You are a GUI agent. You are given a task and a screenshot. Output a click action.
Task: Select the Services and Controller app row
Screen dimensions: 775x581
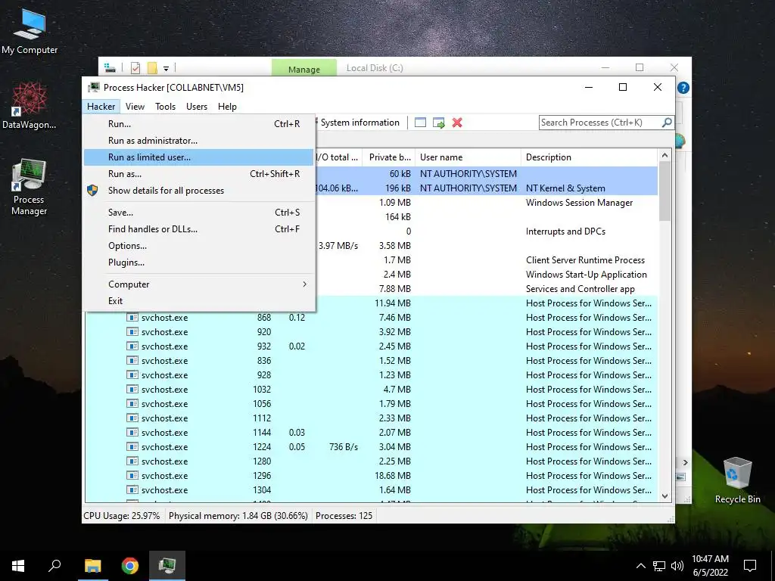[487, 288]
